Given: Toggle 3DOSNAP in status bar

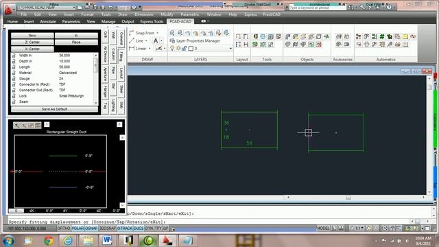Looking at the screenshot, I should (x=108, y=228).
